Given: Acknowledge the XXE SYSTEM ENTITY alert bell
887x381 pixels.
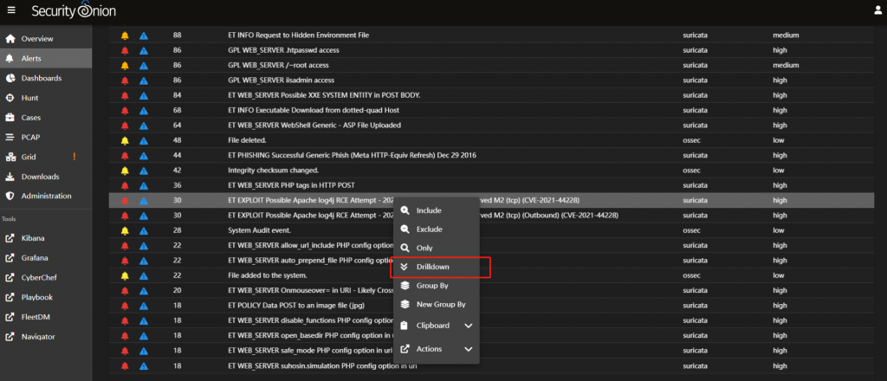Looking at the screenshot, I should pyautogui.click(x=125, y=95).
